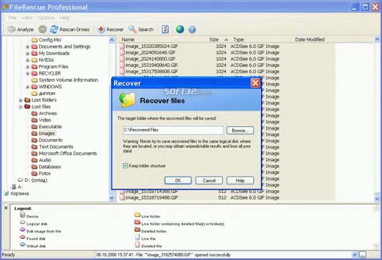Image resolution: width=382 pixels, height=260 pixels.
Task: Click the checklist options toolbar icon
Action: pyautogui.click(x=165, y=29)
